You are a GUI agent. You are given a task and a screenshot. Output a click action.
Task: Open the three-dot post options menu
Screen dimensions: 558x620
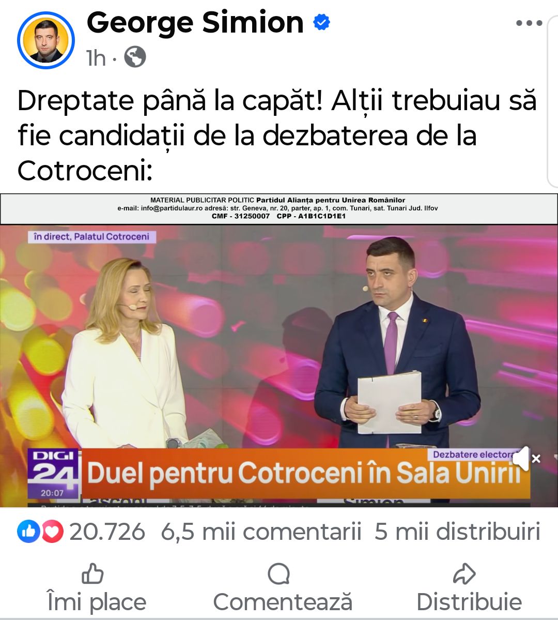tap(529, 23)
